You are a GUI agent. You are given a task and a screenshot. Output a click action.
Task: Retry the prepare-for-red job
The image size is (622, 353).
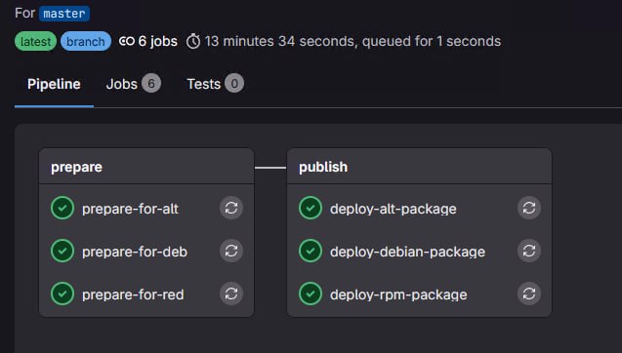click(231, 294)
